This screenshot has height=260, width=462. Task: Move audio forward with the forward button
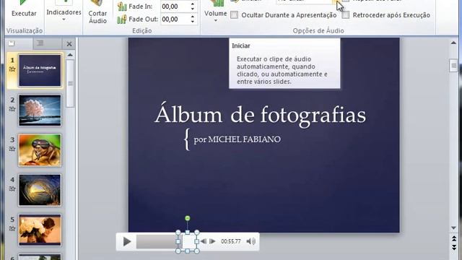coord(212,241)
